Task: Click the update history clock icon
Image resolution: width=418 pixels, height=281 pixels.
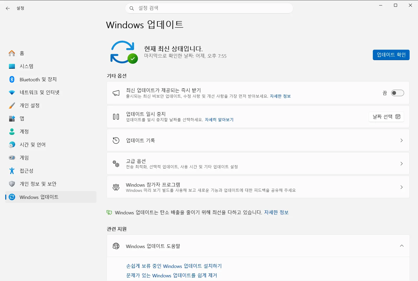Action: pos(116,140)
